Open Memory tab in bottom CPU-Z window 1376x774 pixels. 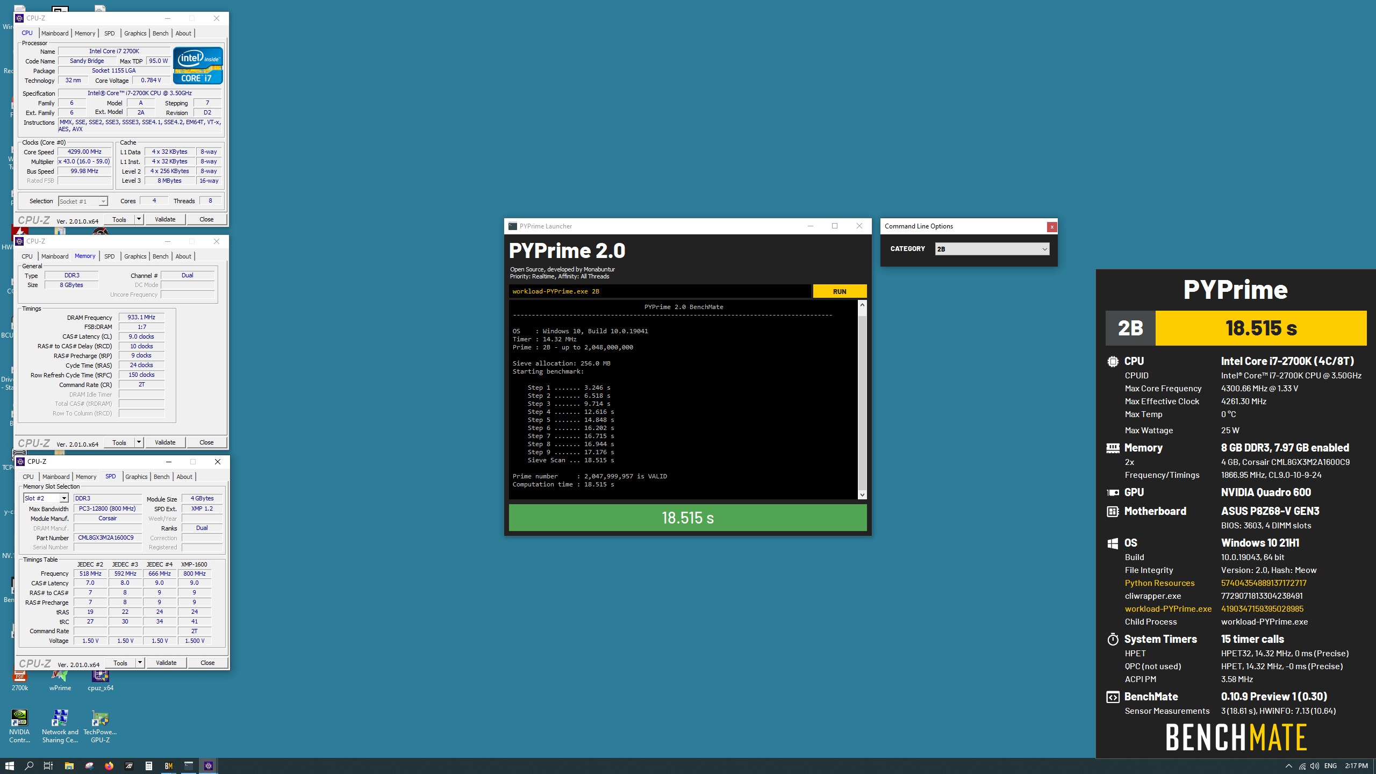[x=86, y=477]
